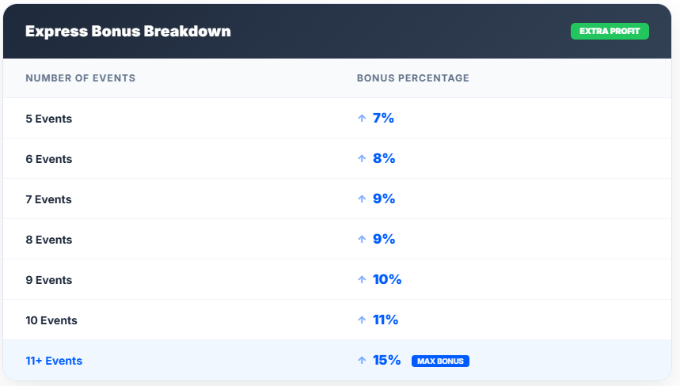The height and width of the screenshot is (386, 680).
Task: Click the up arrow beside 7% bonus
Action: pos(362,119)
